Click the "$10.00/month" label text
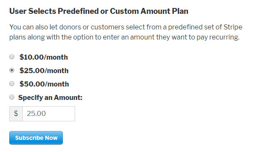263x152 pixels. 43,57
